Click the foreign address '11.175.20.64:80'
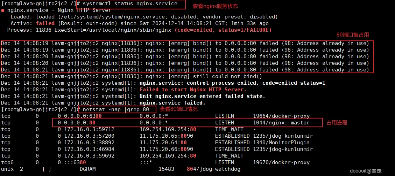The image size is (395, 176). coord(163,142)
